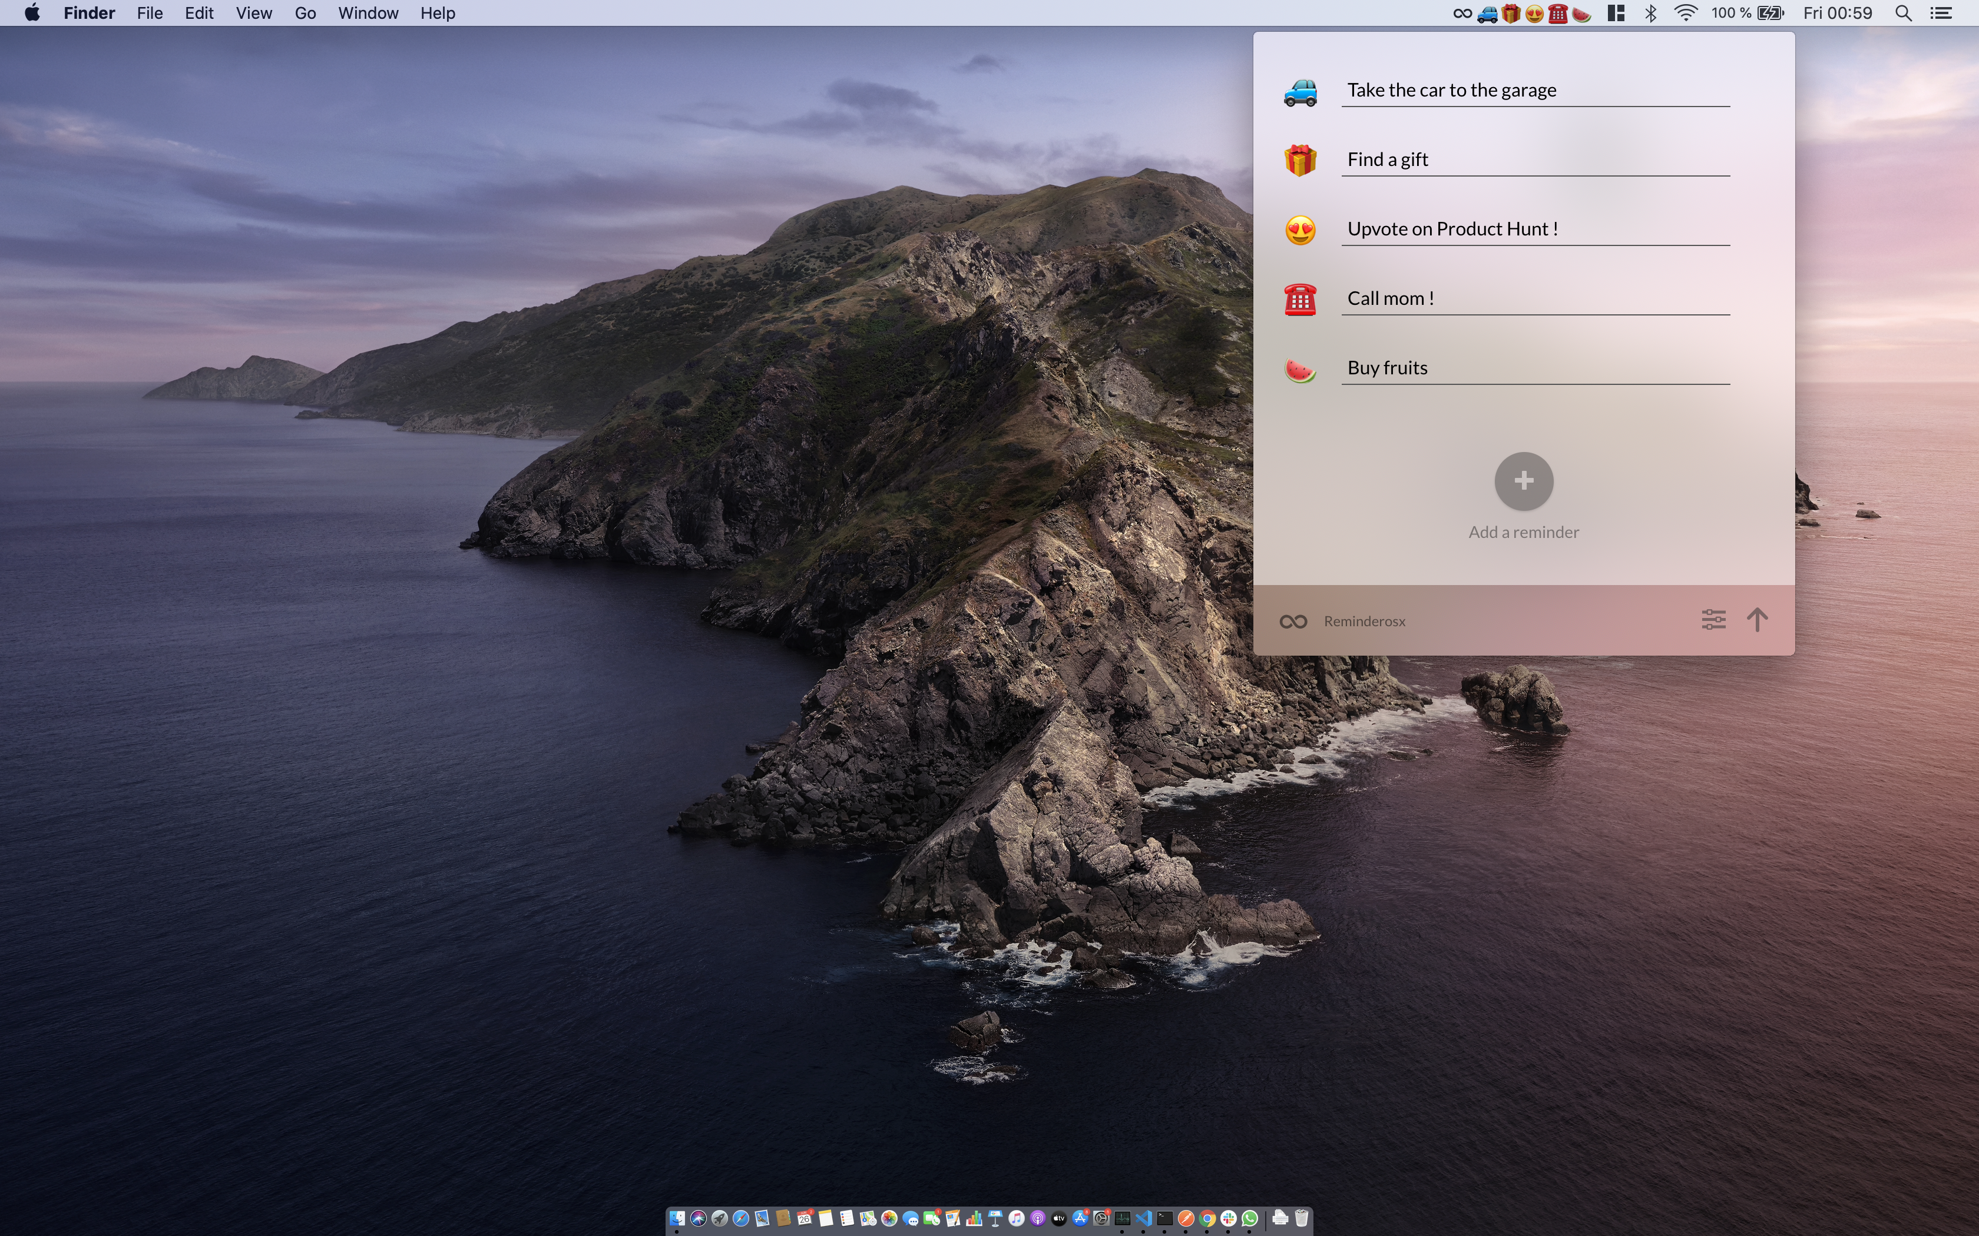Click the heart-eyes emoji beside 'Upvote on Product Hunt'
This screenshot has width=1979, height=1236.
pyautogui.click(x=1301, y=230)
